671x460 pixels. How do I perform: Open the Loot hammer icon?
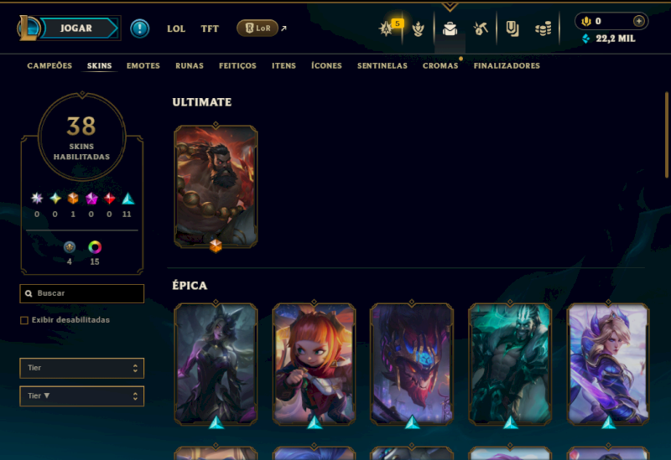481,28
